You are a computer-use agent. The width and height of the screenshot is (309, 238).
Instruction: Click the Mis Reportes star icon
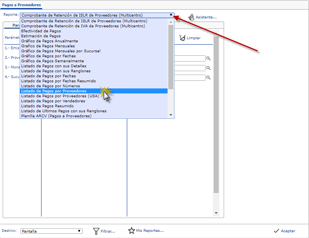point(131,231)
